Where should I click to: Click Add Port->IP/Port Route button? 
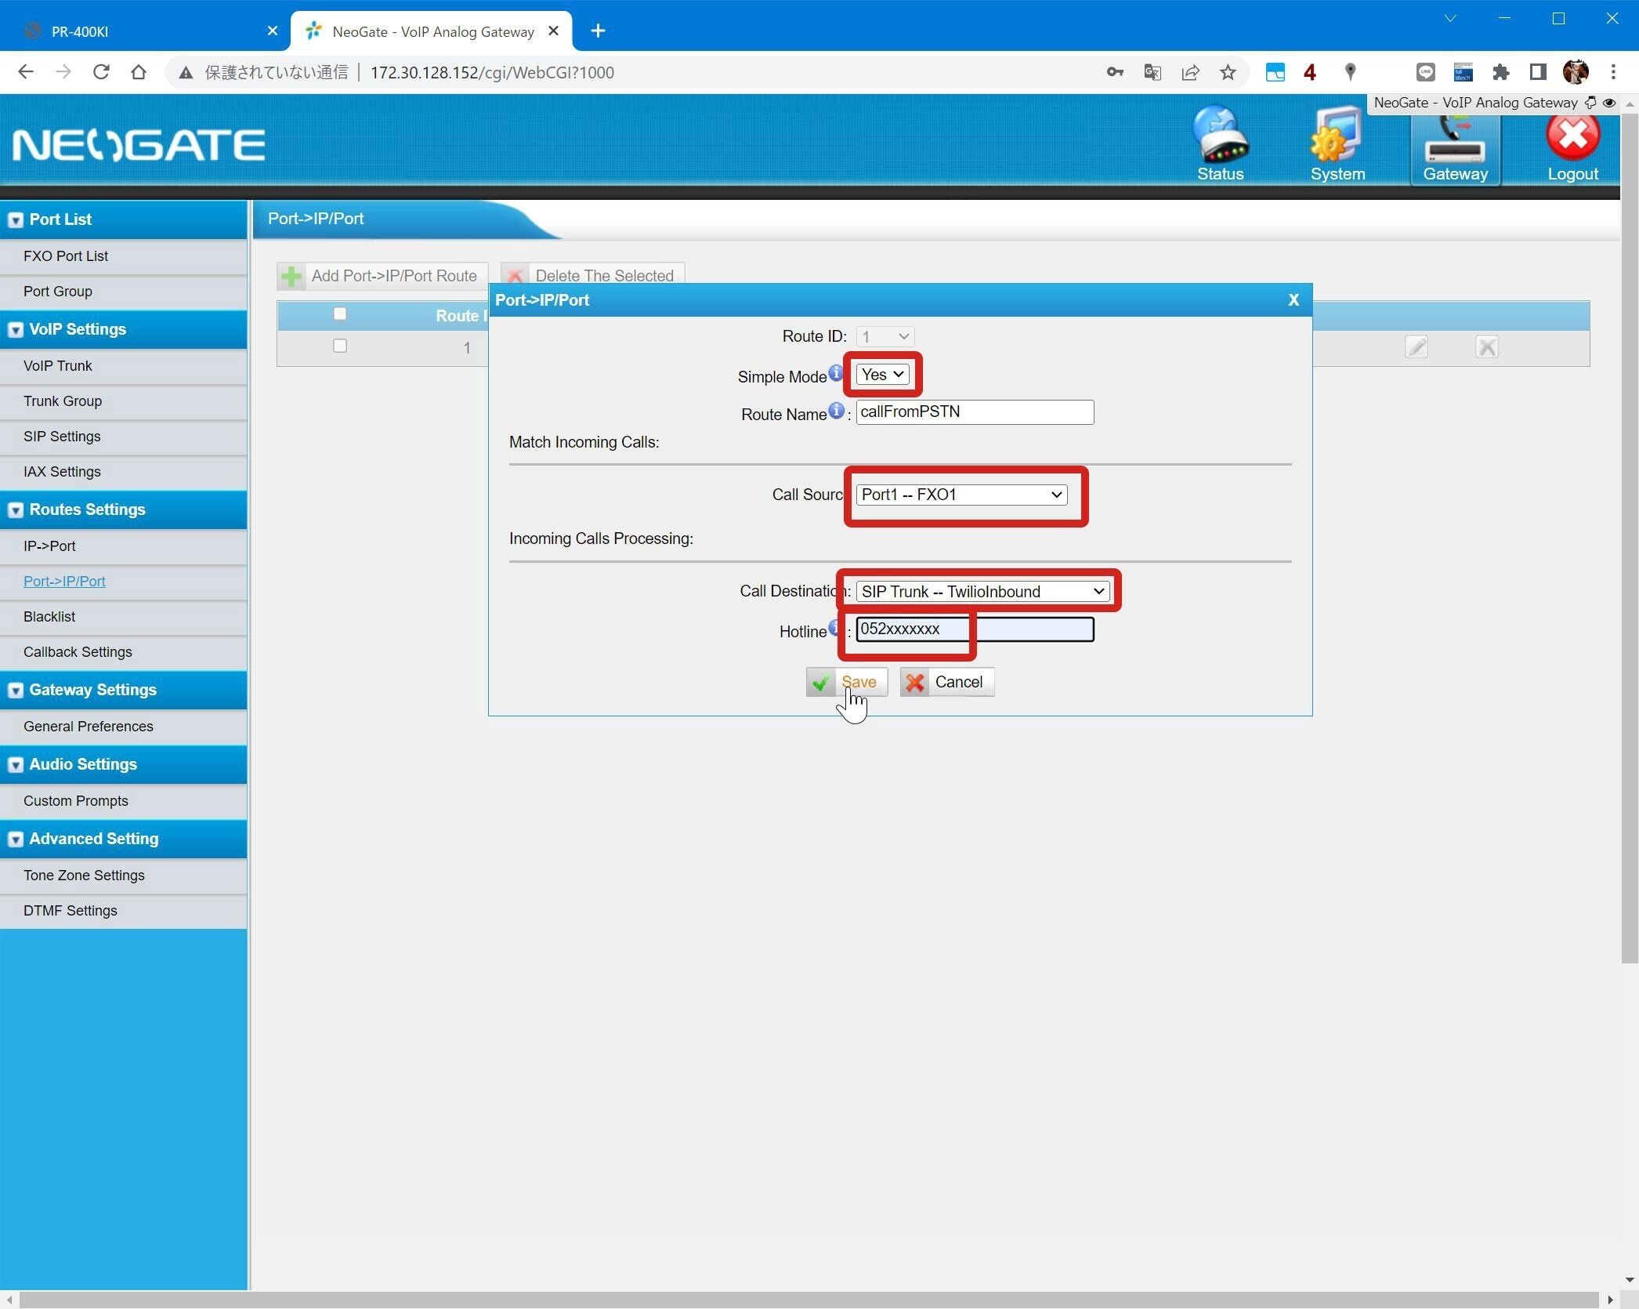pos(382,276)
